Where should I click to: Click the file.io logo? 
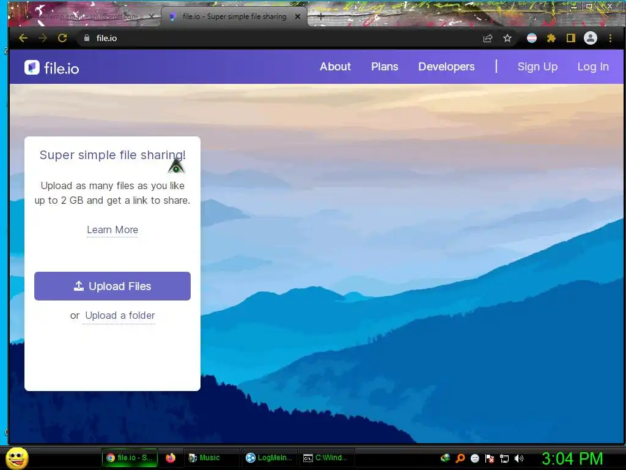[x=51, y=68]
